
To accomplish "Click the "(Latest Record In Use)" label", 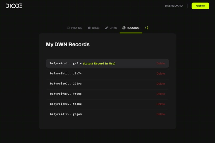I will pyautogui.click(x=99, y=63).
